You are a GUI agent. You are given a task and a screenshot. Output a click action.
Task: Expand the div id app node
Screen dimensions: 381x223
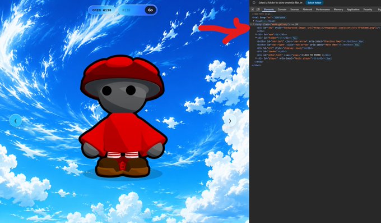pyautogui.click(x=256, y=34)
